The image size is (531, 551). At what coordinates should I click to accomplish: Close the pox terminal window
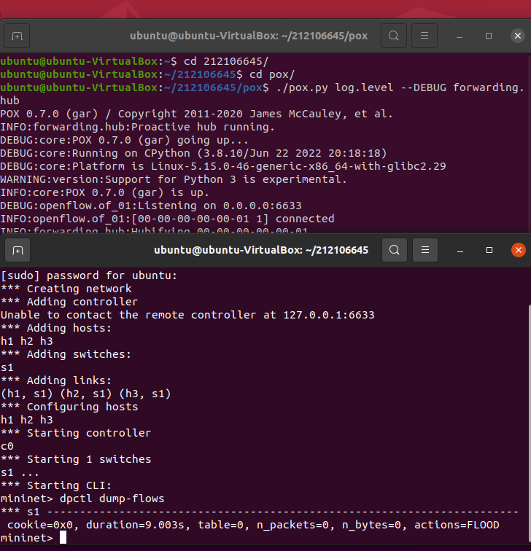(518, 36)
